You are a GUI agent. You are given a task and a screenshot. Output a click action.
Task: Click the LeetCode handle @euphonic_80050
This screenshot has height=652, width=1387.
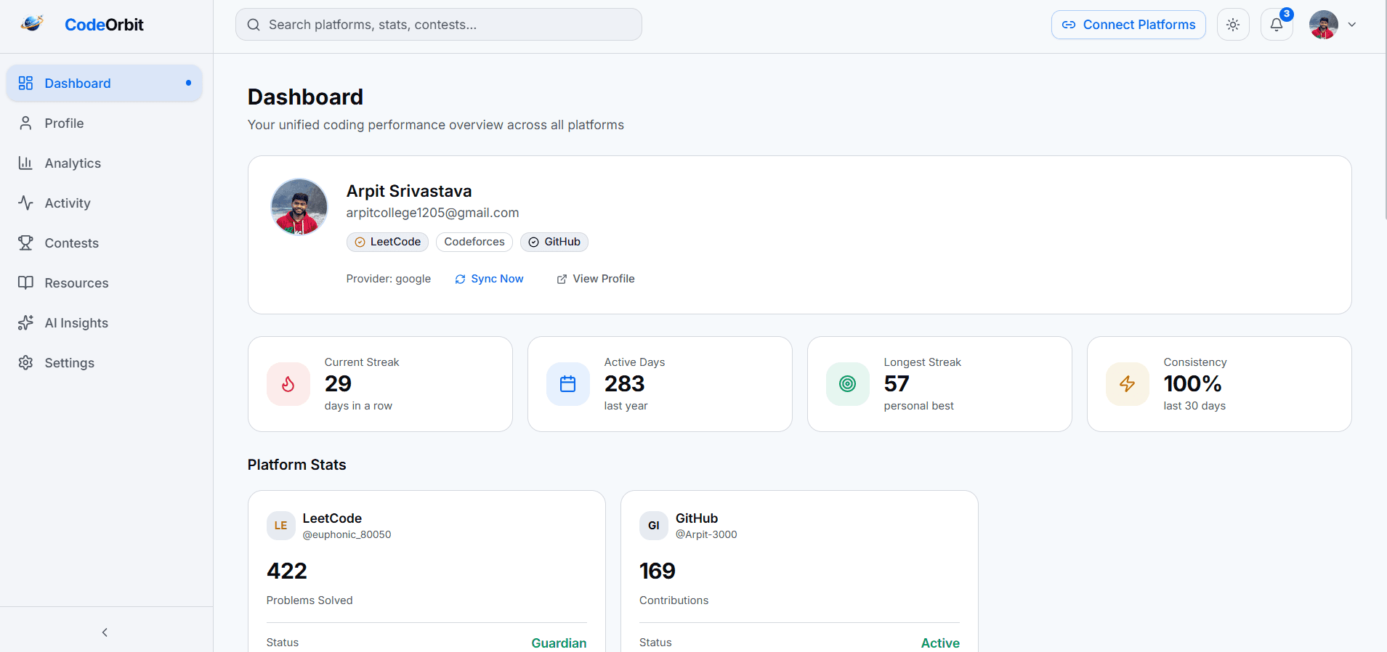click(x=347, y=534)
